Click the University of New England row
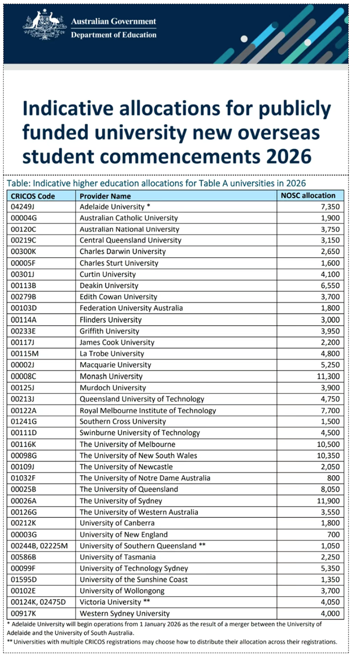351x654 pixels. pos(123,534)
